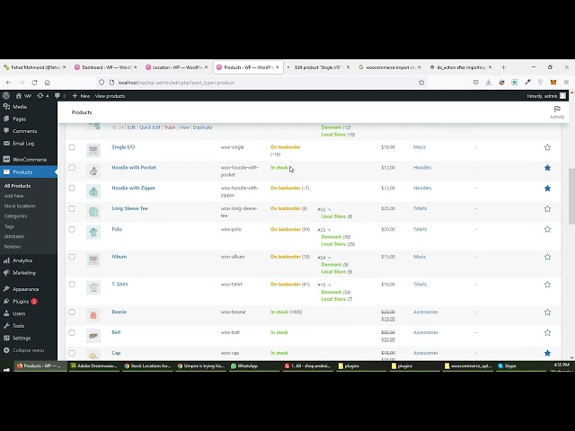Click the WordPress logo in admin bar

point(6,96)
